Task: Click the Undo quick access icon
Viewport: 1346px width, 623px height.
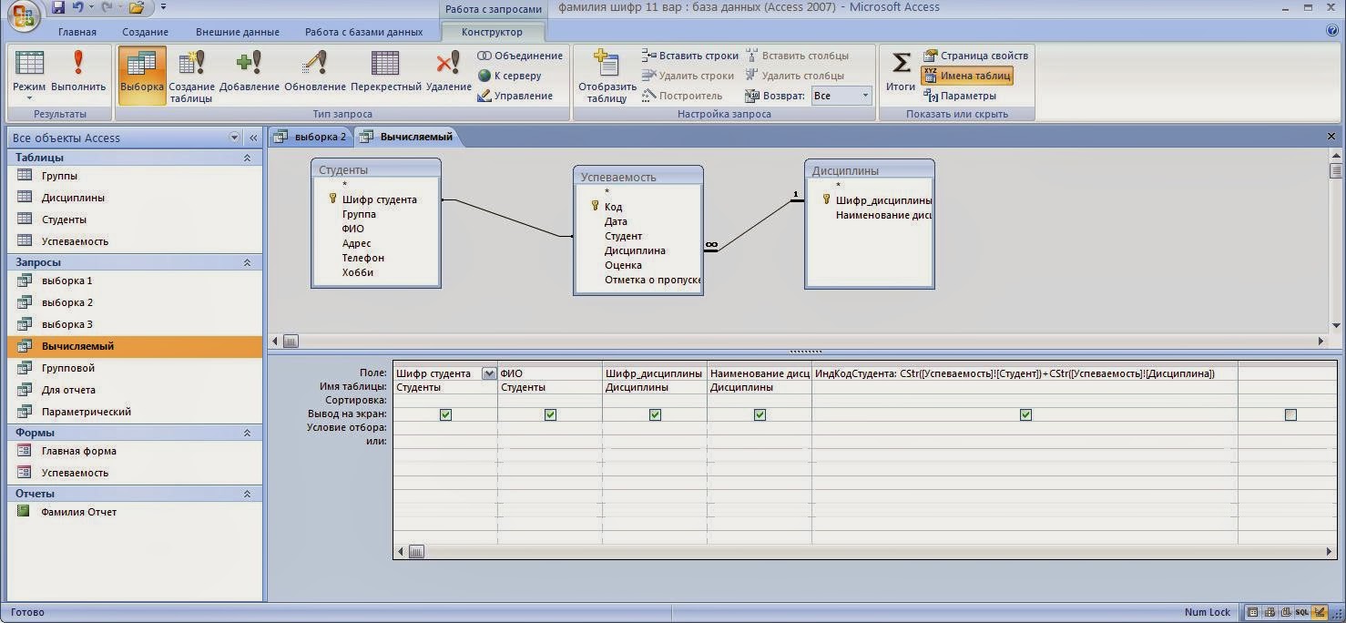Action: point(78,7)
